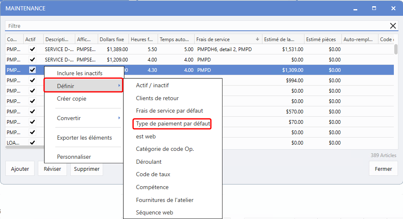Select Type de paiement par défaut option
This screenshot has width=403, height=219.
coord(173,124)
